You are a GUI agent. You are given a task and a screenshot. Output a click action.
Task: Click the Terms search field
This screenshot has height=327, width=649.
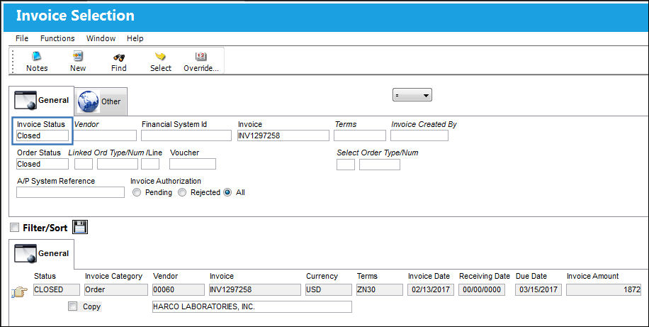pyautogui.click(x=360, y=135)
